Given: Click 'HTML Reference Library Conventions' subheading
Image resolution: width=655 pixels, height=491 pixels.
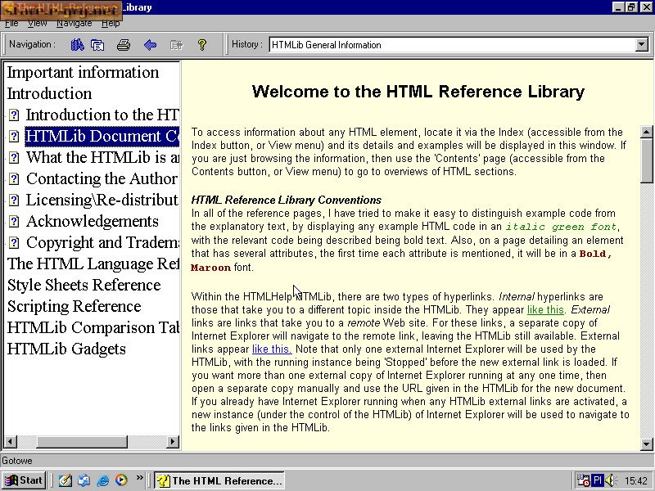Looking at the screenshot, I should pyautogui.click(x=286, y=200).
